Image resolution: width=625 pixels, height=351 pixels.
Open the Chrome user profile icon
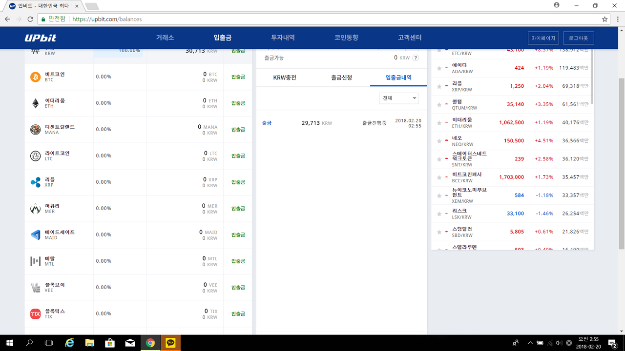pyautogui.click(x=557, y=5)
